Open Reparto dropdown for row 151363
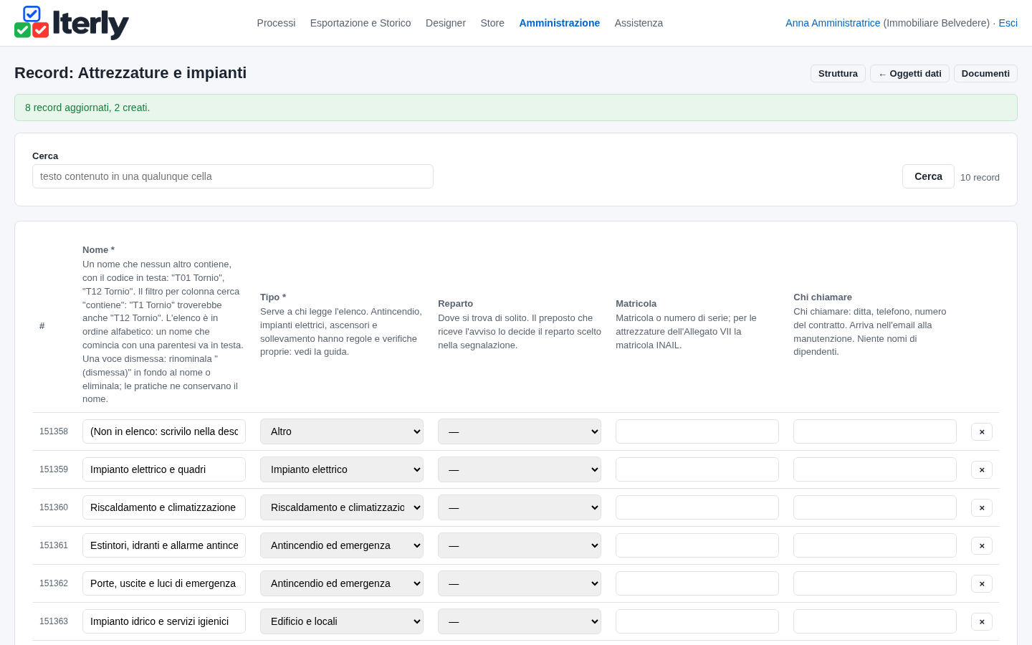 520,621
